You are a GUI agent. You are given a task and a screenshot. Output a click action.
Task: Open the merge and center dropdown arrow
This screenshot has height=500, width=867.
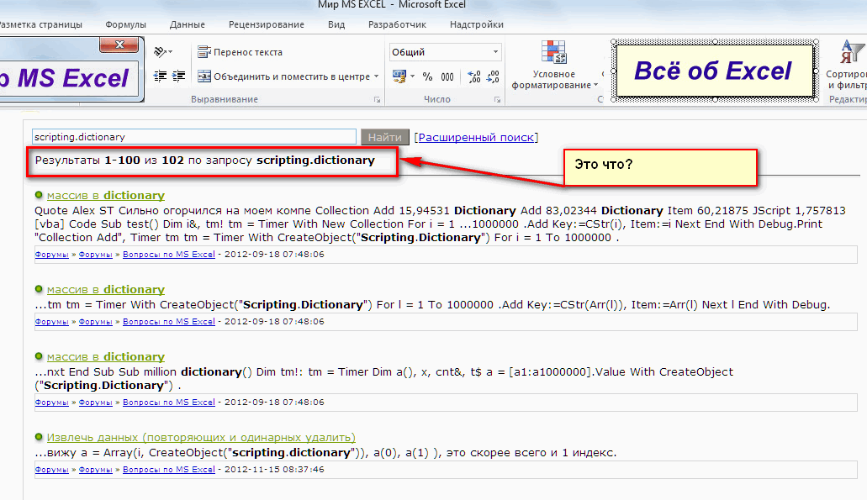[x=377, y=76]
